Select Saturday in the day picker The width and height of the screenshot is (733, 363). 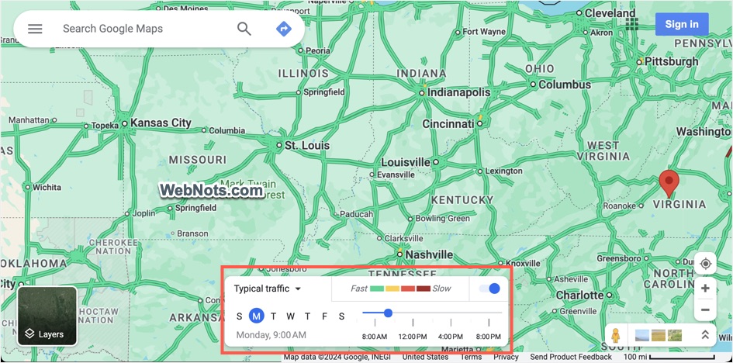342,316
